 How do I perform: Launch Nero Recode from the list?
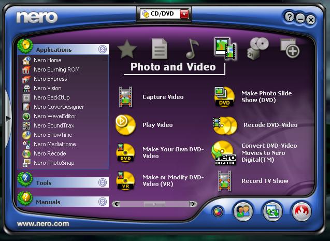point(50,153)
